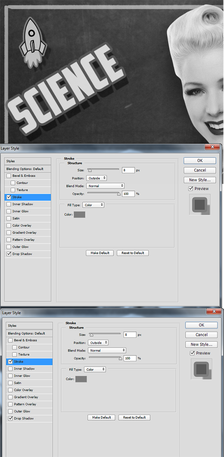Toggle the Preview checkbox in lower dialog
This screenshot has width=224, height=457.
point(192,353)
